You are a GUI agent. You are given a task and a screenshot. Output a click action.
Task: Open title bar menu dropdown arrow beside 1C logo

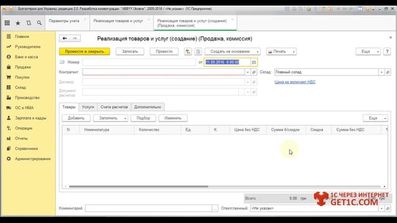(x=11, y=9)
